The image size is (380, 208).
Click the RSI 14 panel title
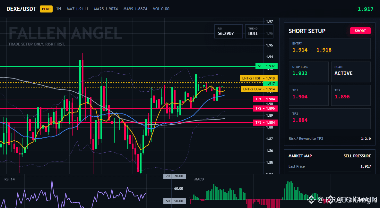tap(9, 179)
